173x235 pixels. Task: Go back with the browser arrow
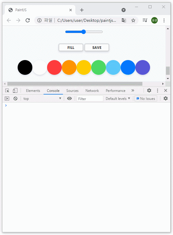point(9,20)
